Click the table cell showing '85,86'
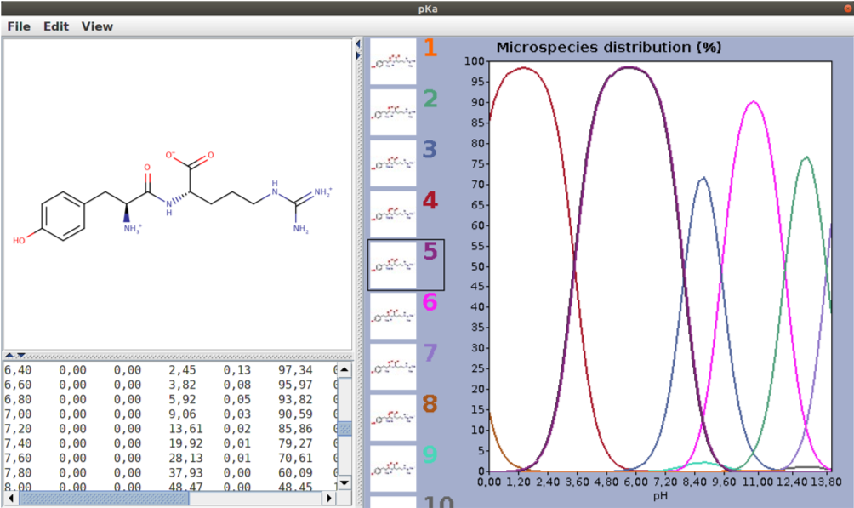Viewport: 854px width, 508px height. 295,429
